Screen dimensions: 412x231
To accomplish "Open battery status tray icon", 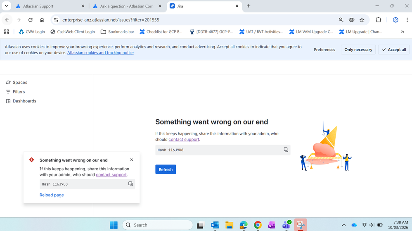I will pyautogui.click(x=380, y=225).
